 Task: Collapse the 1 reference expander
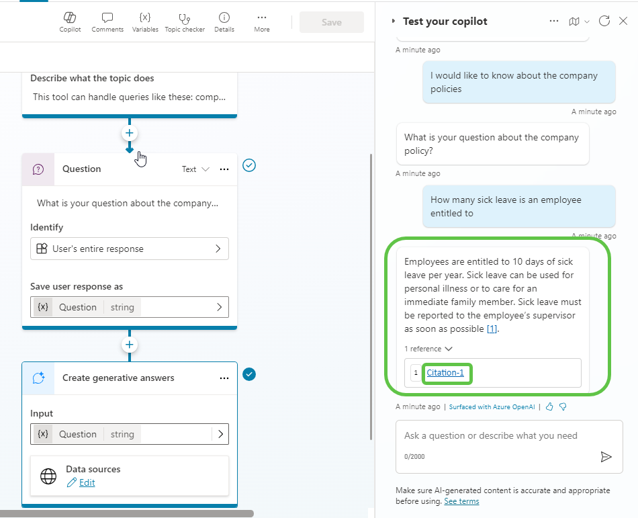click(428, 349)
